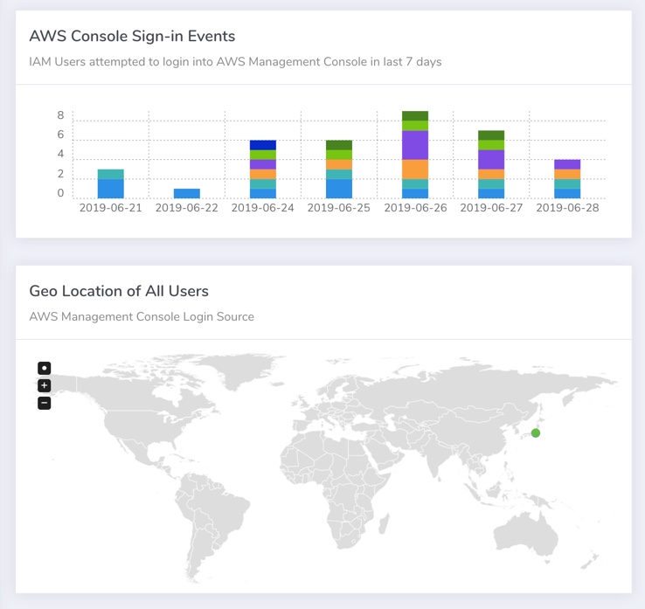The image size is (645, 609).
Task: Click the IAM Users attempted to login subtitle
Action: tap(235, 62)
